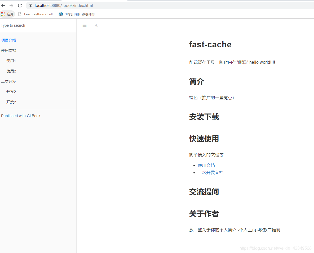The image size is (314, 253).
Task: Open the apps grid bookmark icon
Action: coord(3,14)
